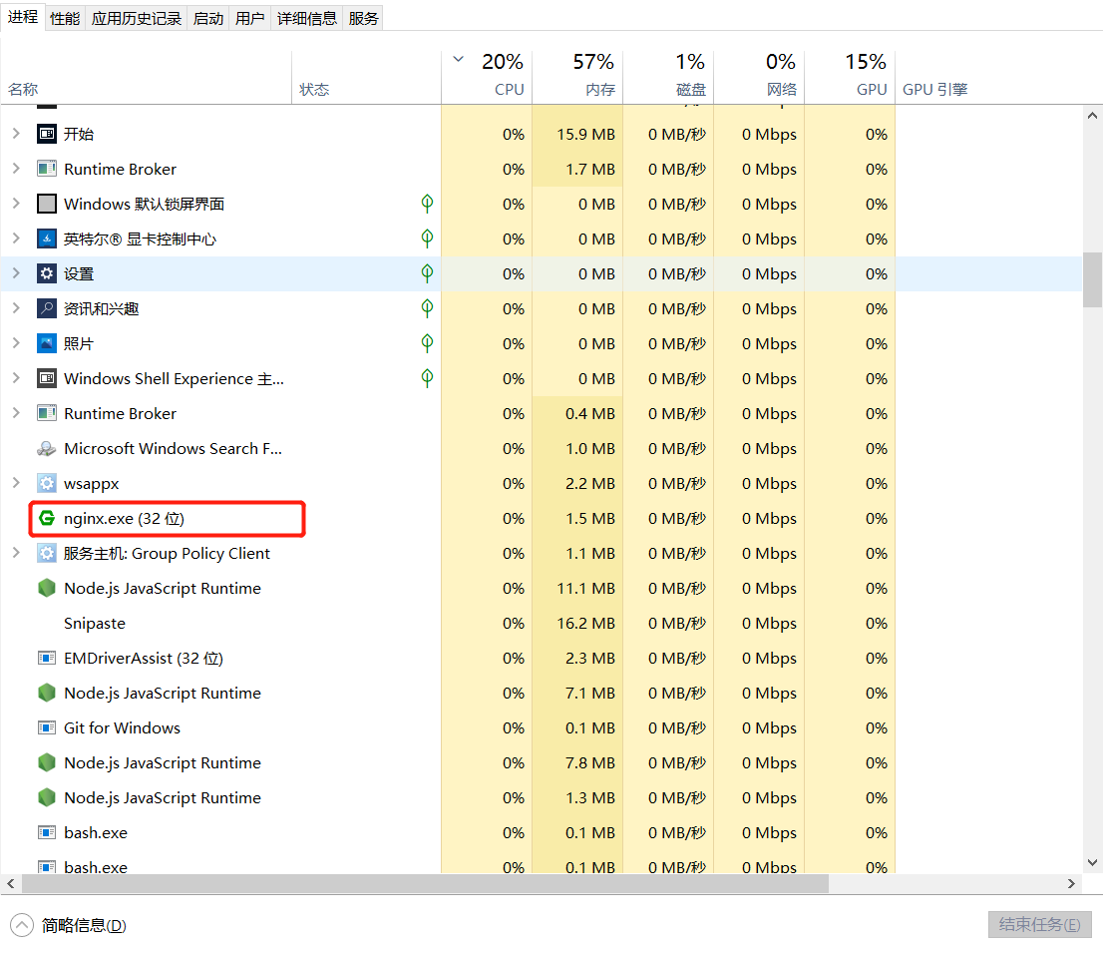Click the 服务主机: Group Policy Client icon

tap(47, 553)
